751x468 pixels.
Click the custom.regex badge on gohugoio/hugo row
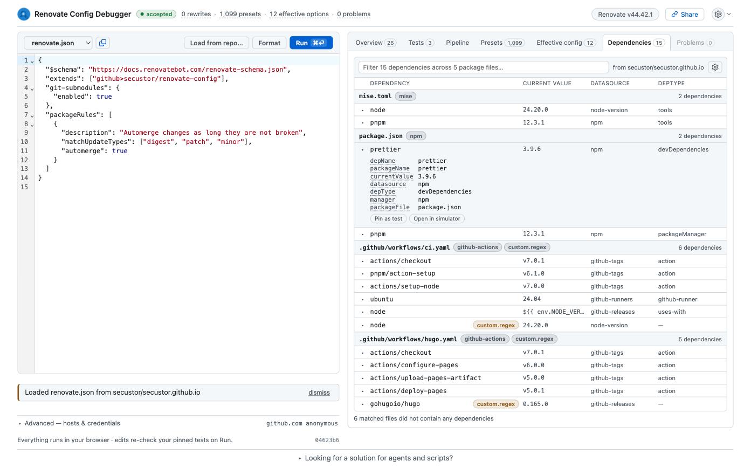coord(495,404)
